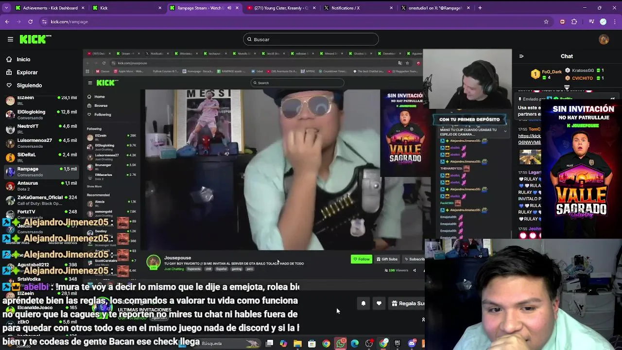Focus the Buscar search field
The width and height of the screenshot is (622, 350).
tap(311, 39)
